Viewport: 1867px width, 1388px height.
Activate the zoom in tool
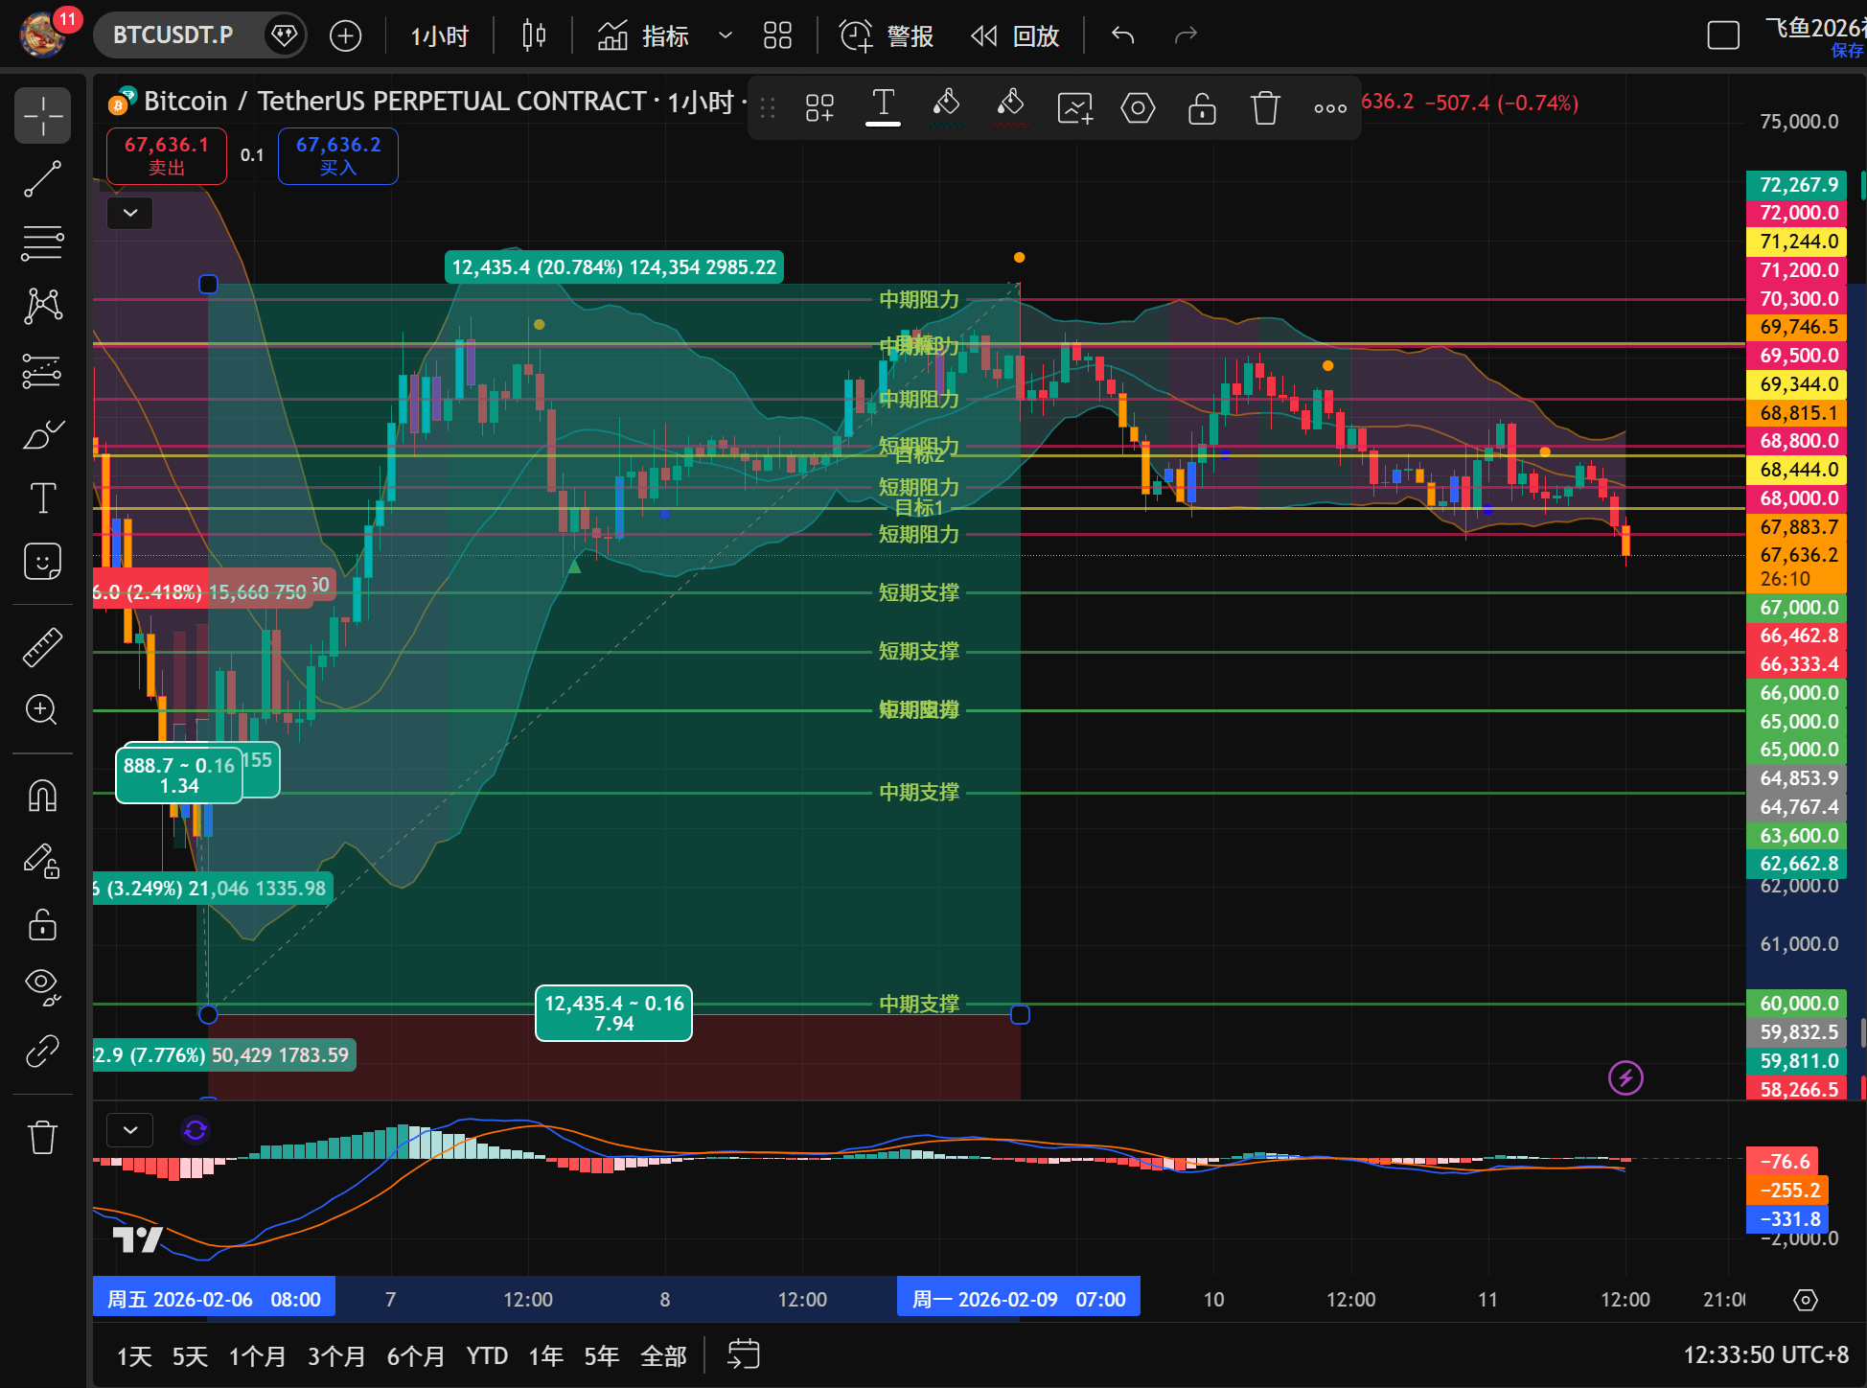click(42, 710)
